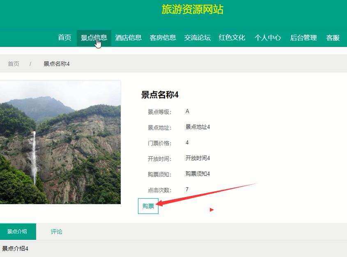This screenshot has width=347, height=257.
Task: Click the 购票须知4 value text
Action: [x=198, y=174]
